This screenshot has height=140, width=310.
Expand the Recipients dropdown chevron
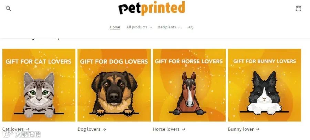[179, 27]
